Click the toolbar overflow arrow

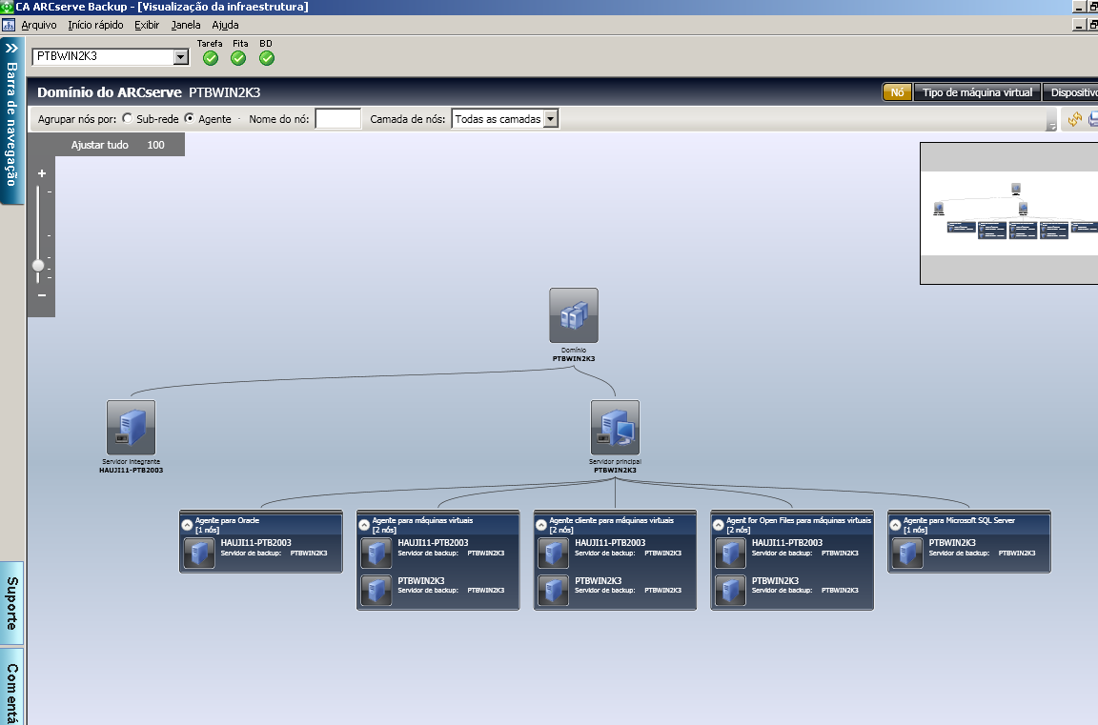[1051, 126]
